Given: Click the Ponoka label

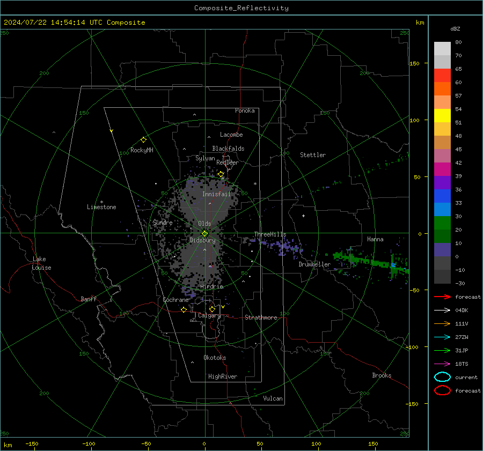Looking at the screenshot, I should click(245, 110).
